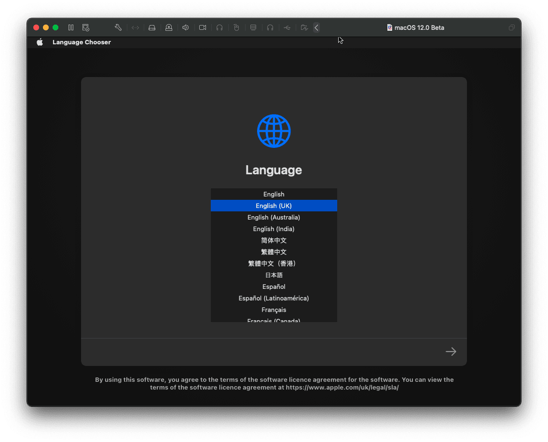548x442 pixels.
Task: Click the hard disk drive icon
Action: pos(152,27)
